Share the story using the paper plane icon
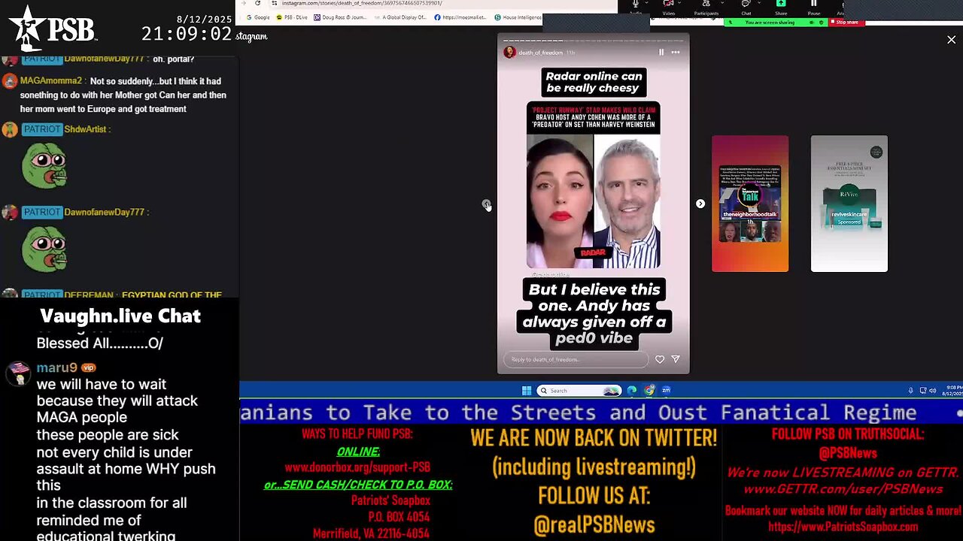Viewport: 963px width, 541px height. (x=676, y=359)
